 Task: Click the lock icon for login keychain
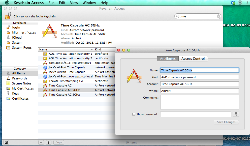pyautogui.click(x=8, y=16)
